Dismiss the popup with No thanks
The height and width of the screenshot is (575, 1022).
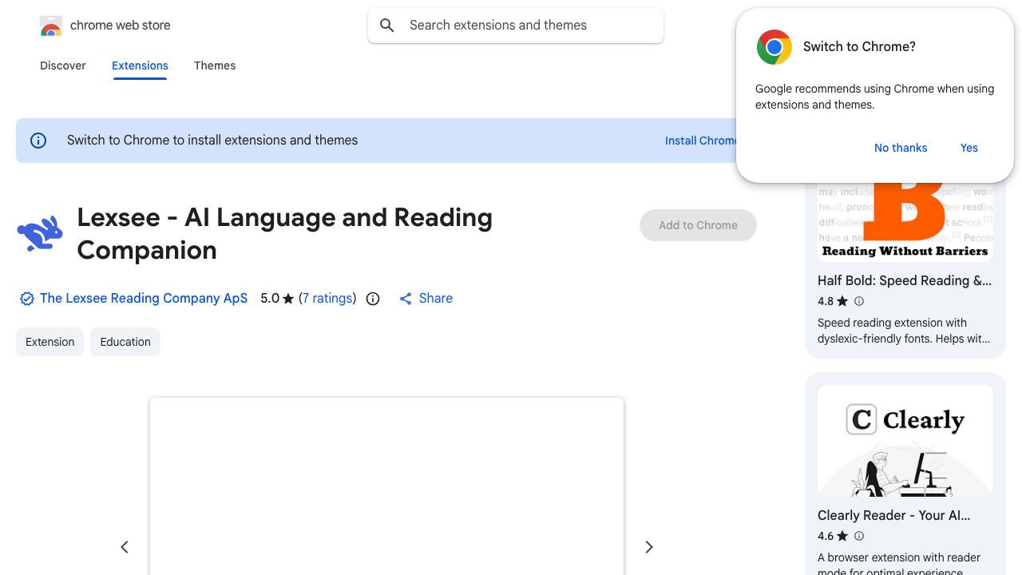901,148
